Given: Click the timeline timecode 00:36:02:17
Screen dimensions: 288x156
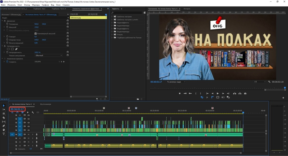Looking at the screenshot, I should pyautogui.click(x=17, y=109).
